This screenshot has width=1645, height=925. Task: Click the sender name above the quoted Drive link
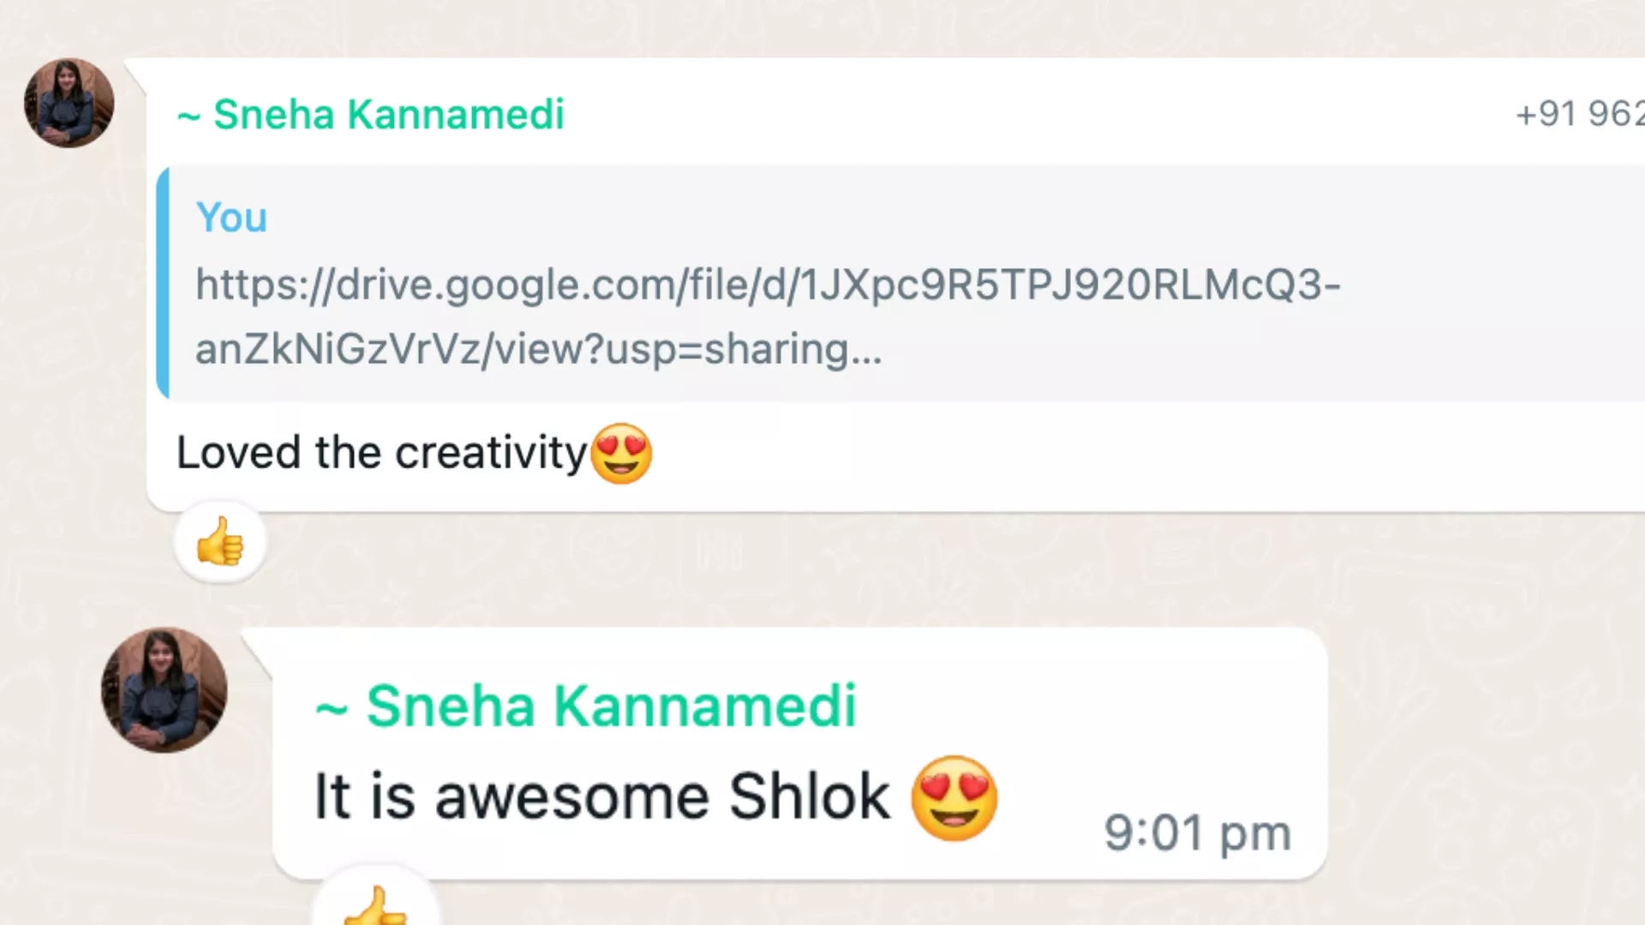(x=388, y=115)
